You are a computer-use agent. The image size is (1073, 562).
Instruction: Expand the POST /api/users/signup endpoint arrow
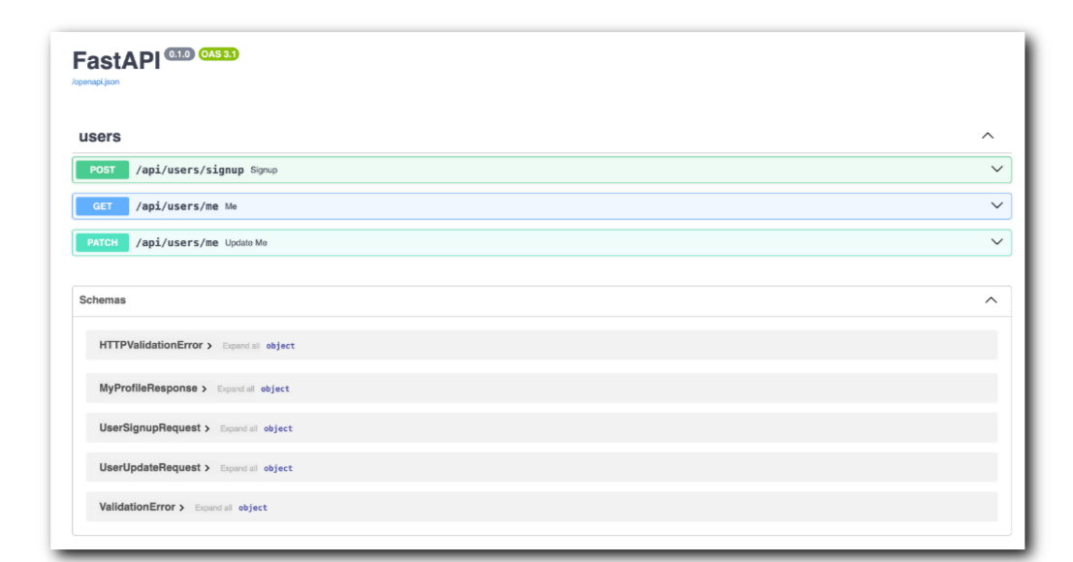click(x=997, y=170)
